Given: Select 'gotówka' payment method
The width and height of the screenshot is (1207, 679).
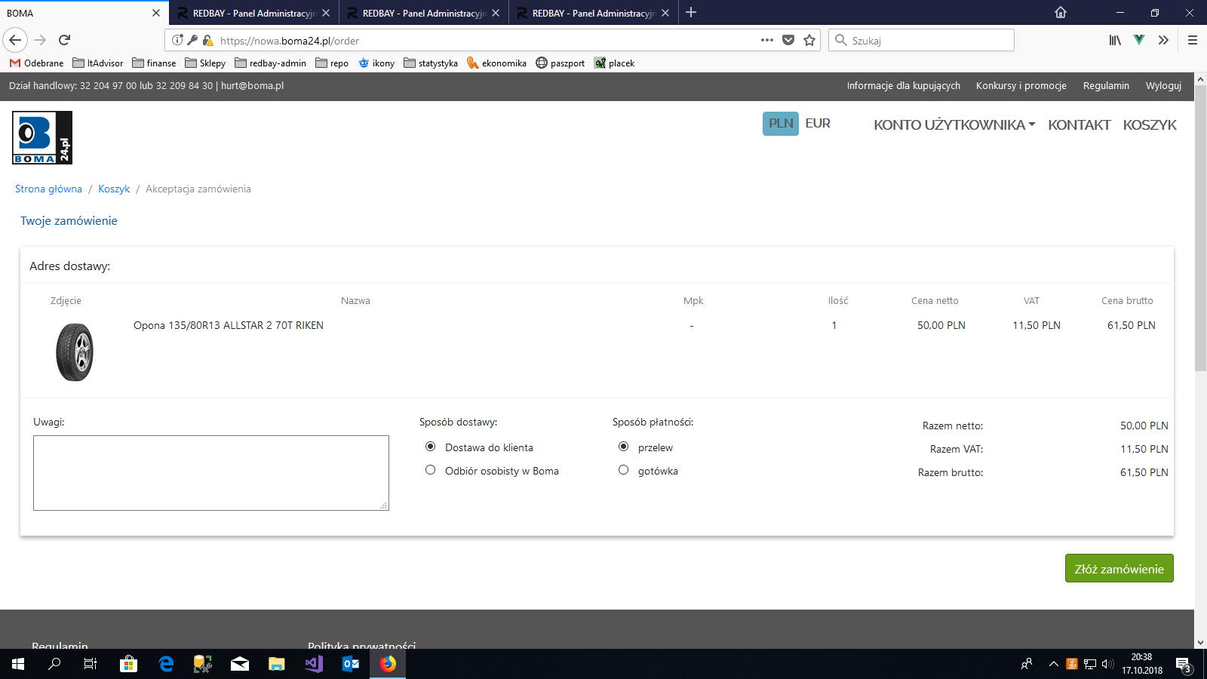Looking at the screenshot, I should [x=624, y=470].
